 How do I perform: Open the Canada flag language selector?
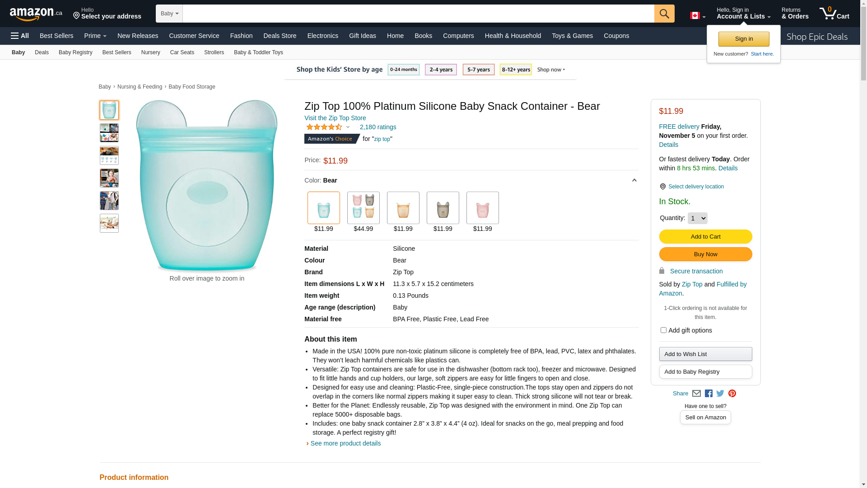pos(698,16)
